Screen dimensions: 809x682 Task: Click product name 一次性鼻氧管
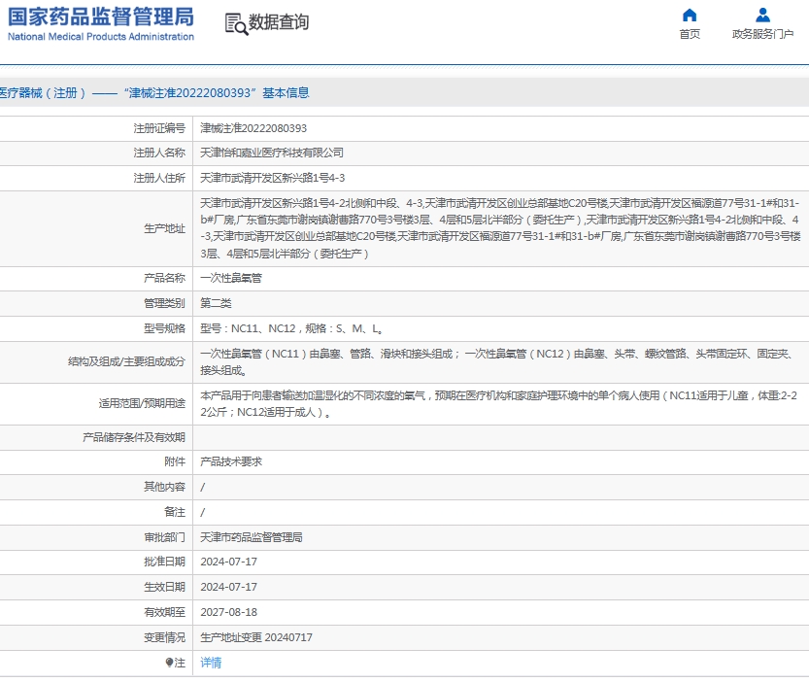tap(231, 278)
